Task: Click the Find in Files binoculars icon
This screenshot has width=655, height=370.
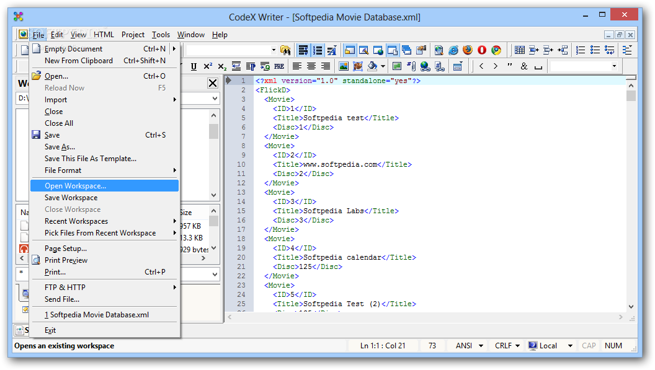Action: pyautogui.click(x=285, y=51)
